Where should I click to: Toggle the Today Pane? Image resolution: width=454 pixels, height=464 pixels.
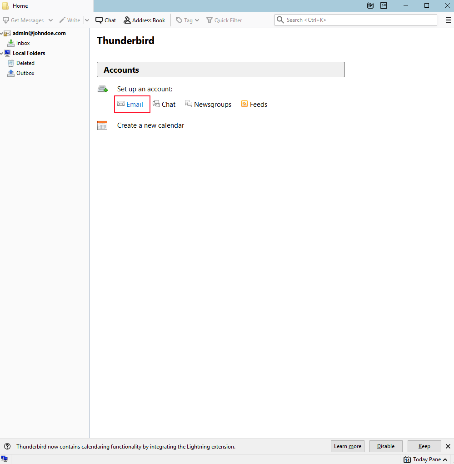(x=425, y=459)
